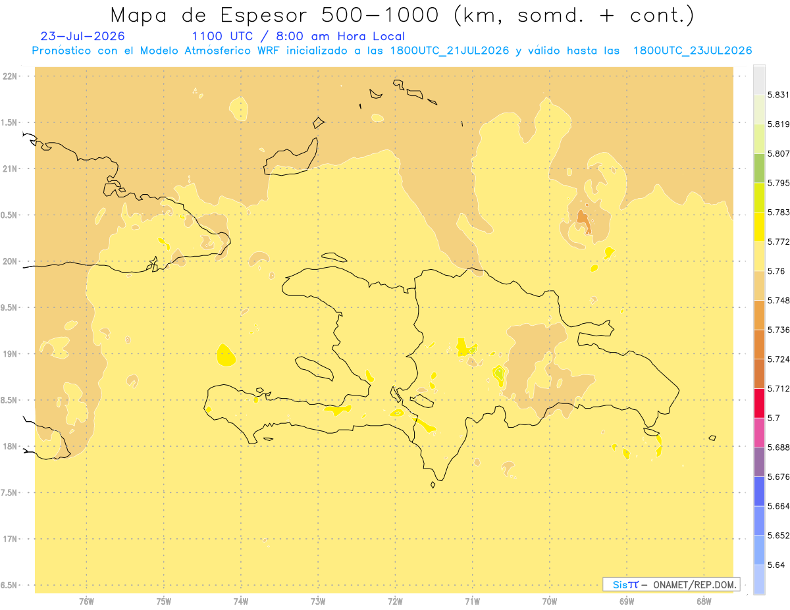Image resolution: width=790 pixels, height=610 pixels.
Task: Click the legend value 5.652
Action: 778,536
